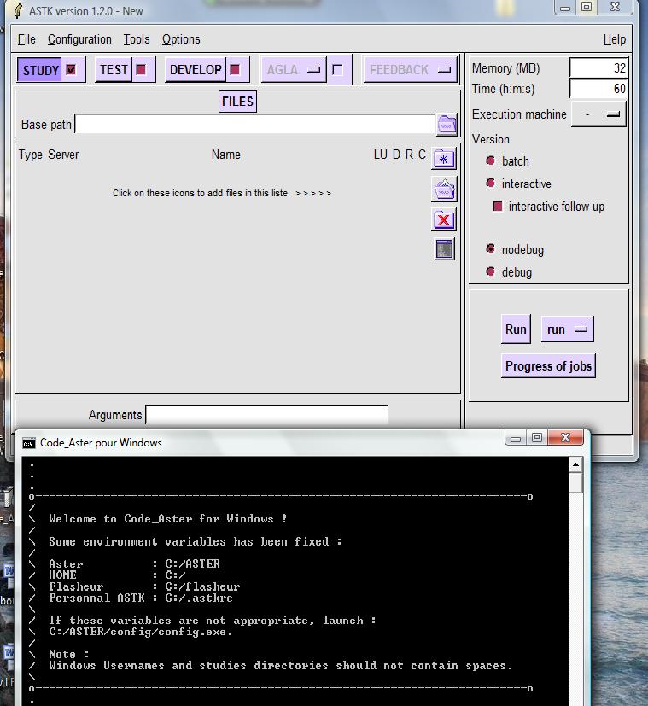Screen dimensions: 648x706
Task: Click the FILES button
Action: [237, 102]
